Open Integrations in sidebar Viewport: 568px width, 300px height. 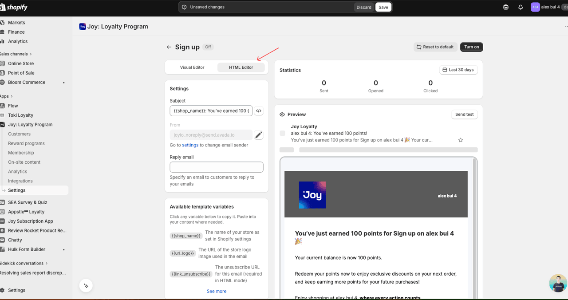click(20, 181)
